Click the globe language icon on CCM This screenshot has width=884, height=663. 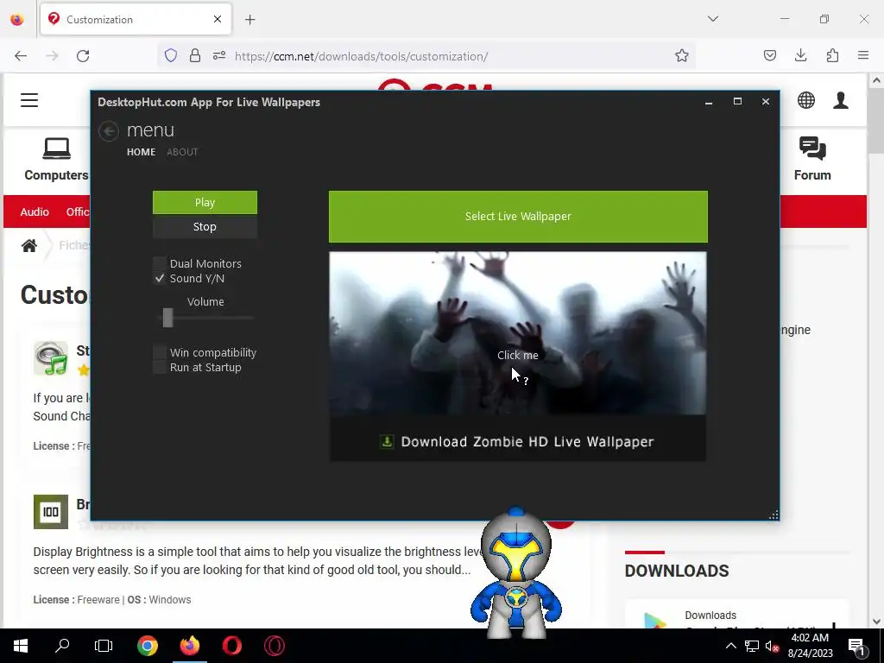click(806, 100)
